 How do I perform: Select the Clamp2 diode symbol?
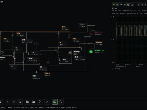pos(70,53)
